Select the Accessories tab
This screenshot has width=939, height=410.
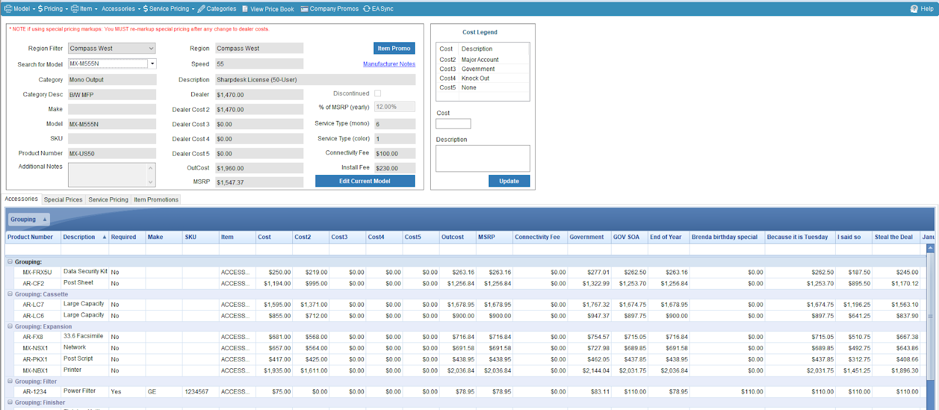point(21,199)
